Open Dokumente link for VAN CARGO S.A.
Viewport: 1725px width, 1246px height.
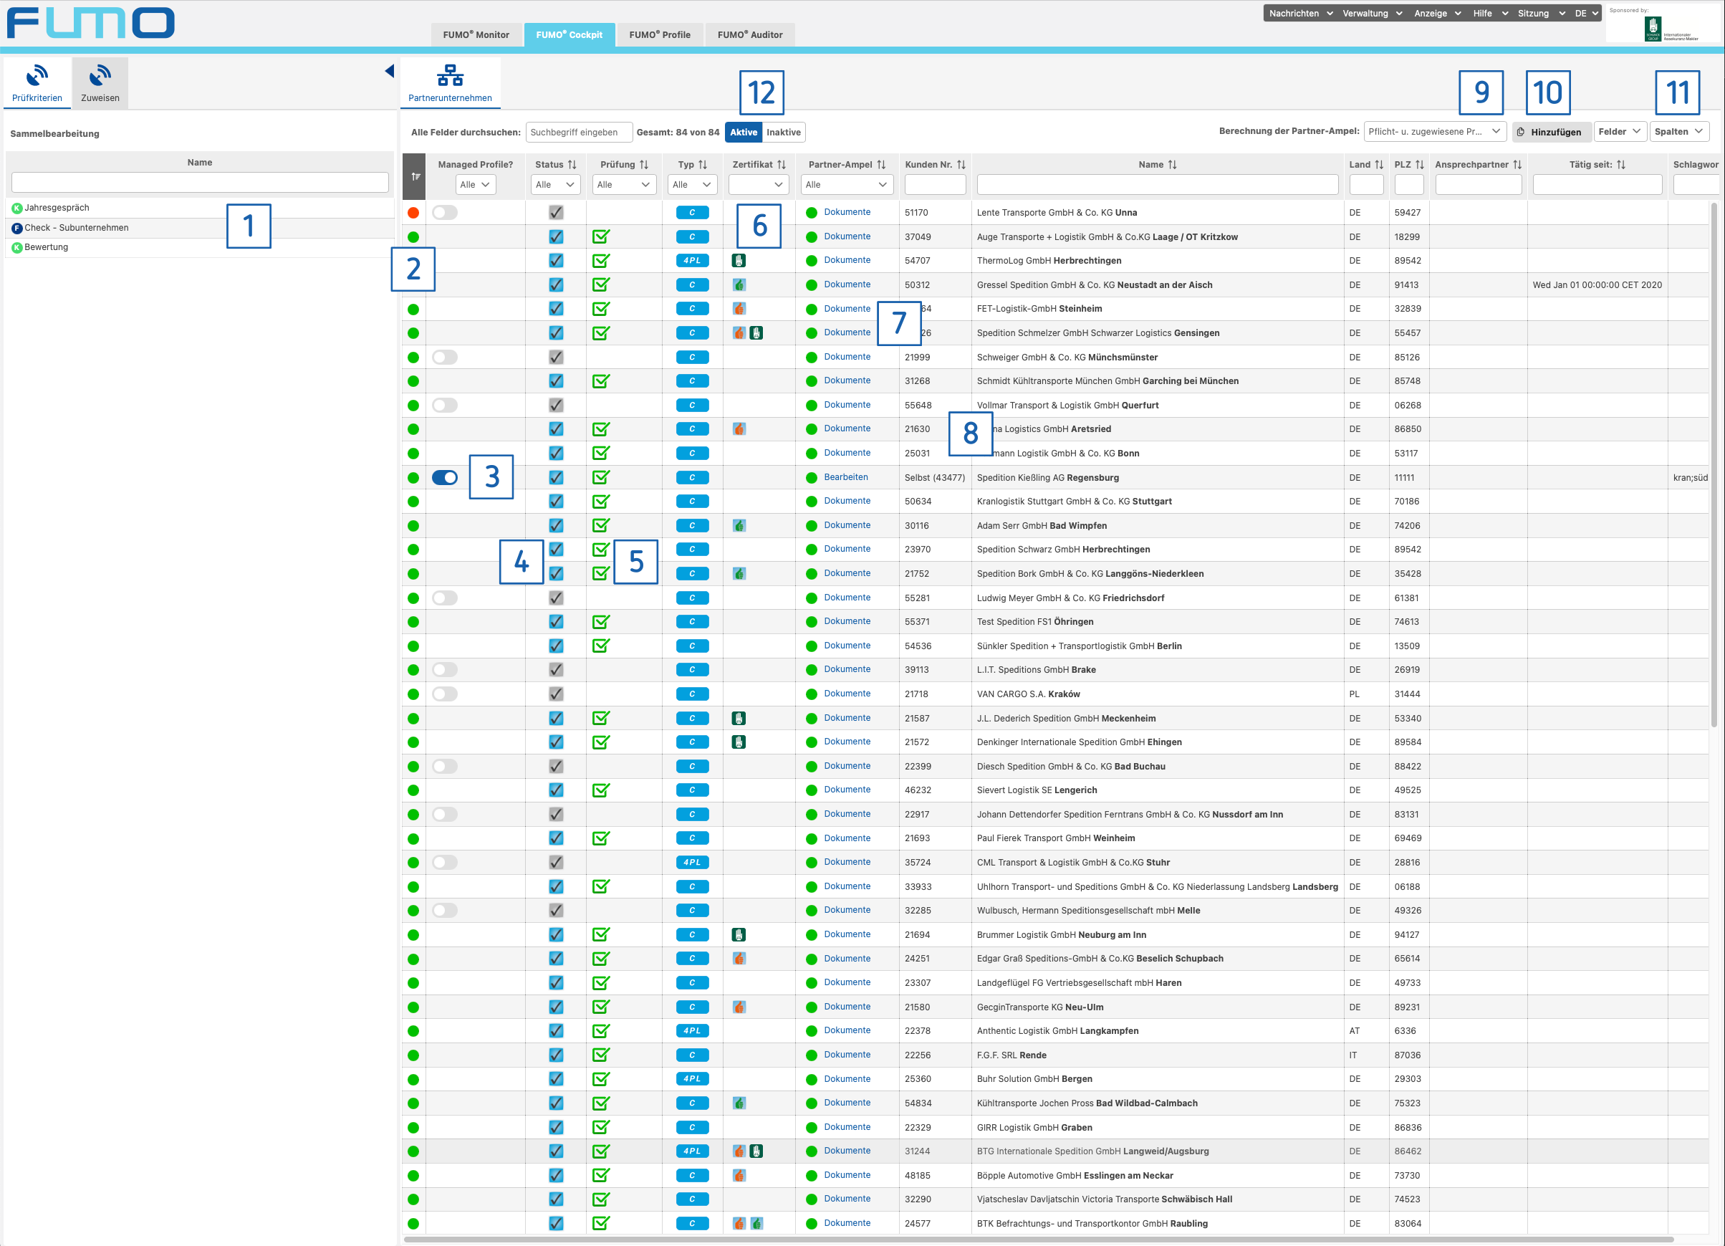click(x=847, y=693)
